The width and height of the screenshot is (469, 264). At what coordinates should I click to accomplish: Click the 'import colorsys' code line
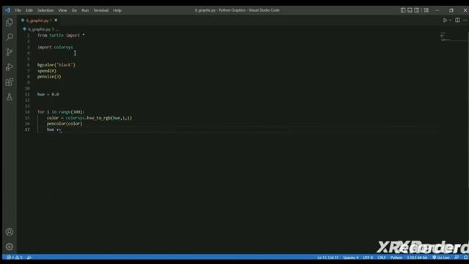click(x=55, y=47)
